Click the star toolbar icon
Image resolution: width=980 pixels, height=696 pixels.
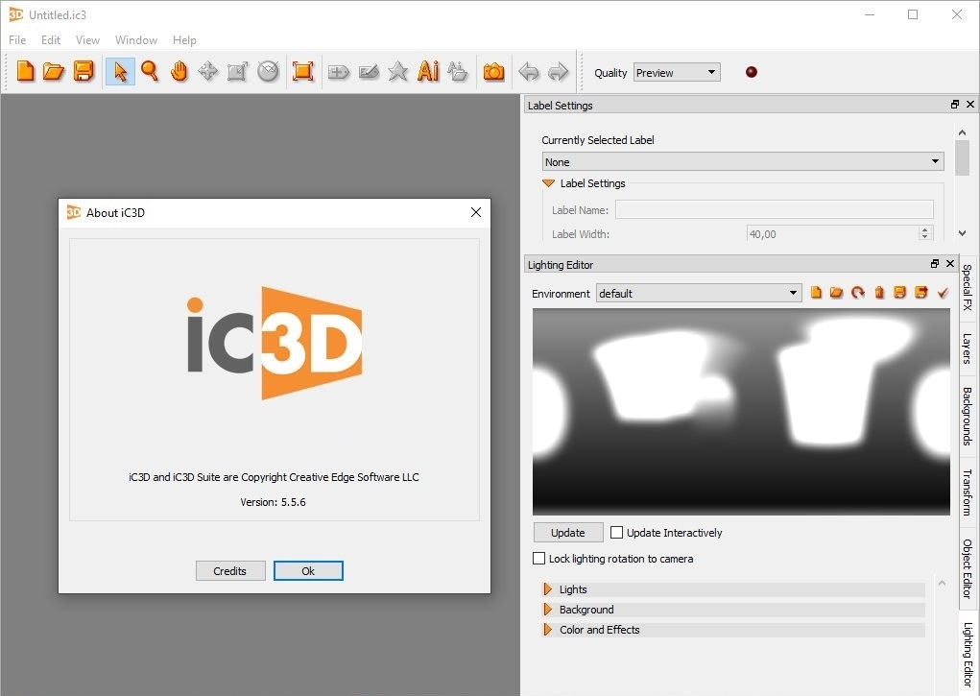pos(398,71)
